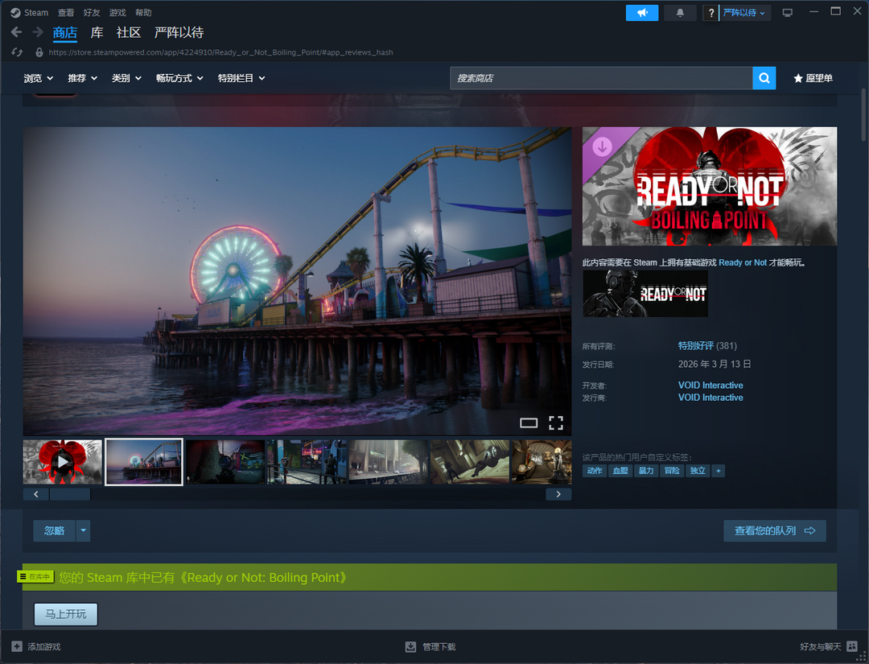This screenshot has width=869, height=664.
Task: Open the 好友 menu in menu bar
Action: coord(92,13)
